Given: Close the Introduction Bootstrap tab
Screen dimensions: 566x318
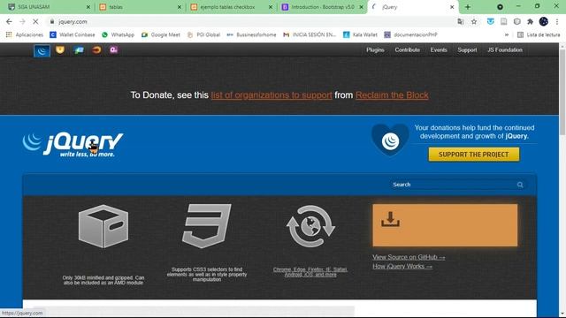Looking at the screenshot, I should [x=361, y=7].
